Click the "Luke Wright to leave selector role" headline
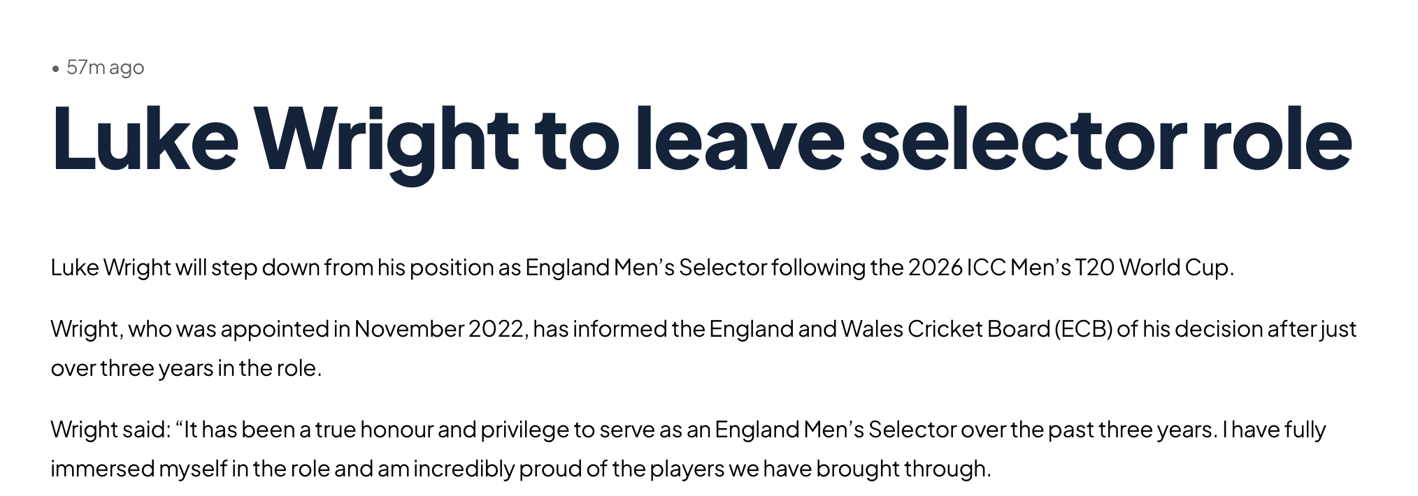The width and height of the screenshot is (1418, 496). click(x=701, y=139)
